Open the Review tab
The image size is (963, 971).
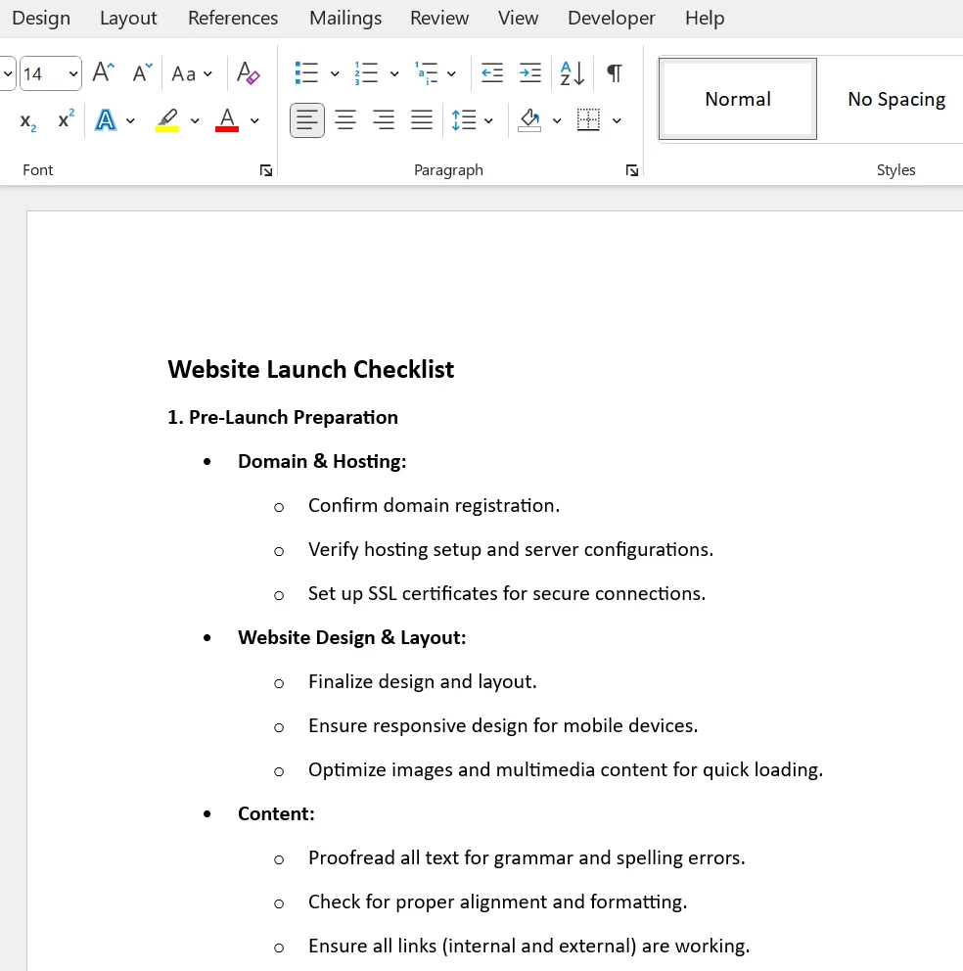point(439,18)
